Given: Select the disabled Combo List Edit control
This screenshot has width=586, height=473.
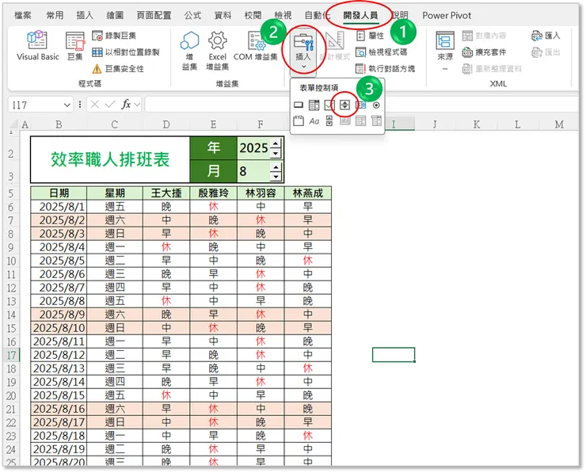Looking at the screenshot, I should (360, 120).
